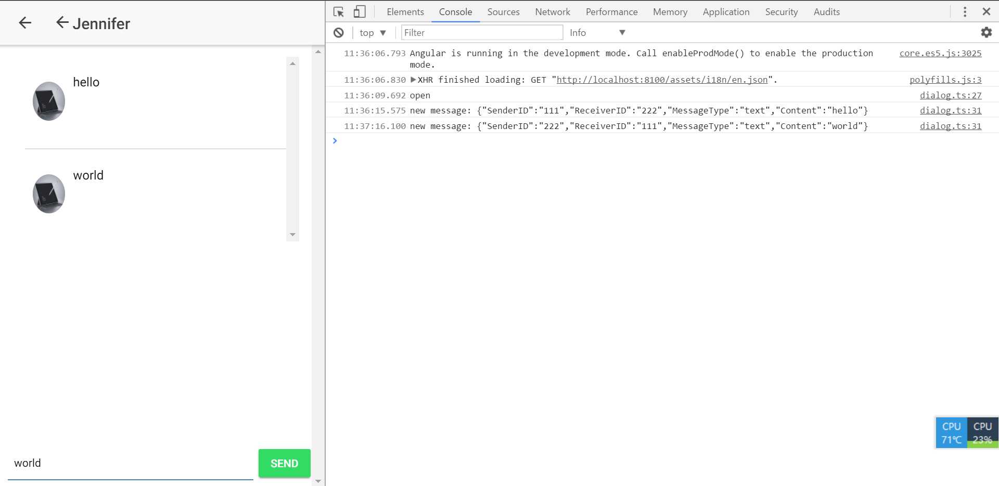Open the DevTools three-dot menu
Screen dimensions: 999x486
pos(965,11)
